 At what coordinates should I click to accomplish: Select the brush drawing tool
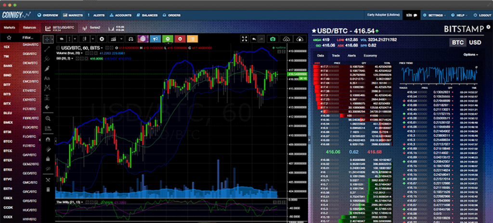(x=48, y=68)
